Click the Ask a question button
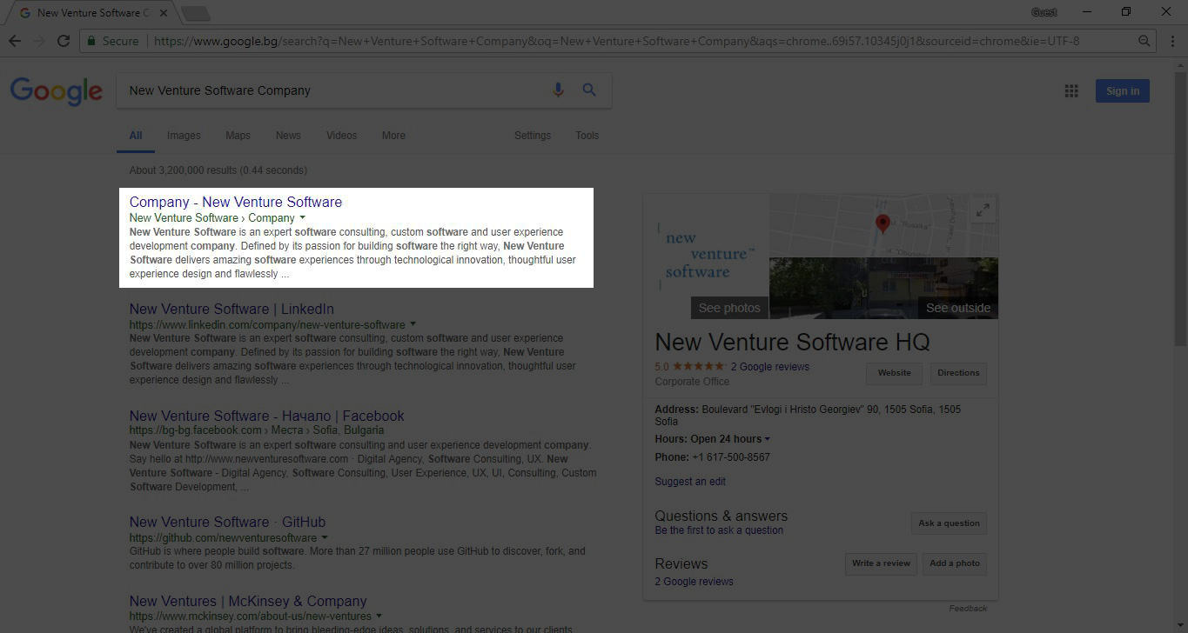The image size is (1188, 633). pyautogui.click(x=949, y=523)
